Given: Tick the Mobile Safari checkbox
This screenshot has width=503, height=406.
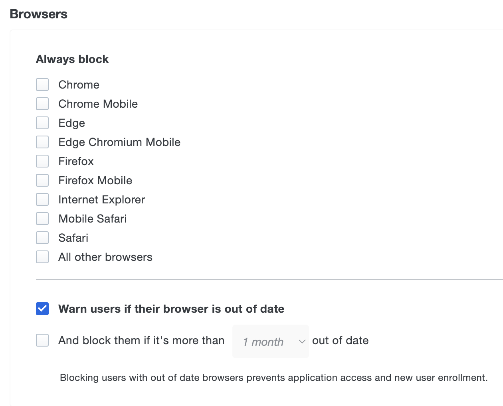Looking at the screenshot, I should pos(42,219).
